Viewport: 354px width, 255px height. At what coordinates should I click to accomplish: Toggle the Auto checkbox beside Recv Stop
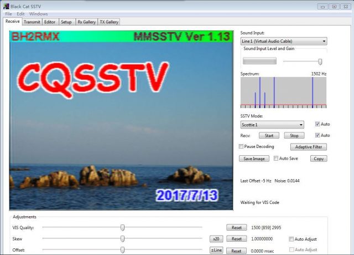coord(317,135)
